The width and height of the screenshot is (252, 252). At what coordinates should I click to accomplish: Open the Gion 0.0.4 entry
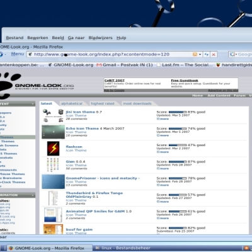coord(76,162)
